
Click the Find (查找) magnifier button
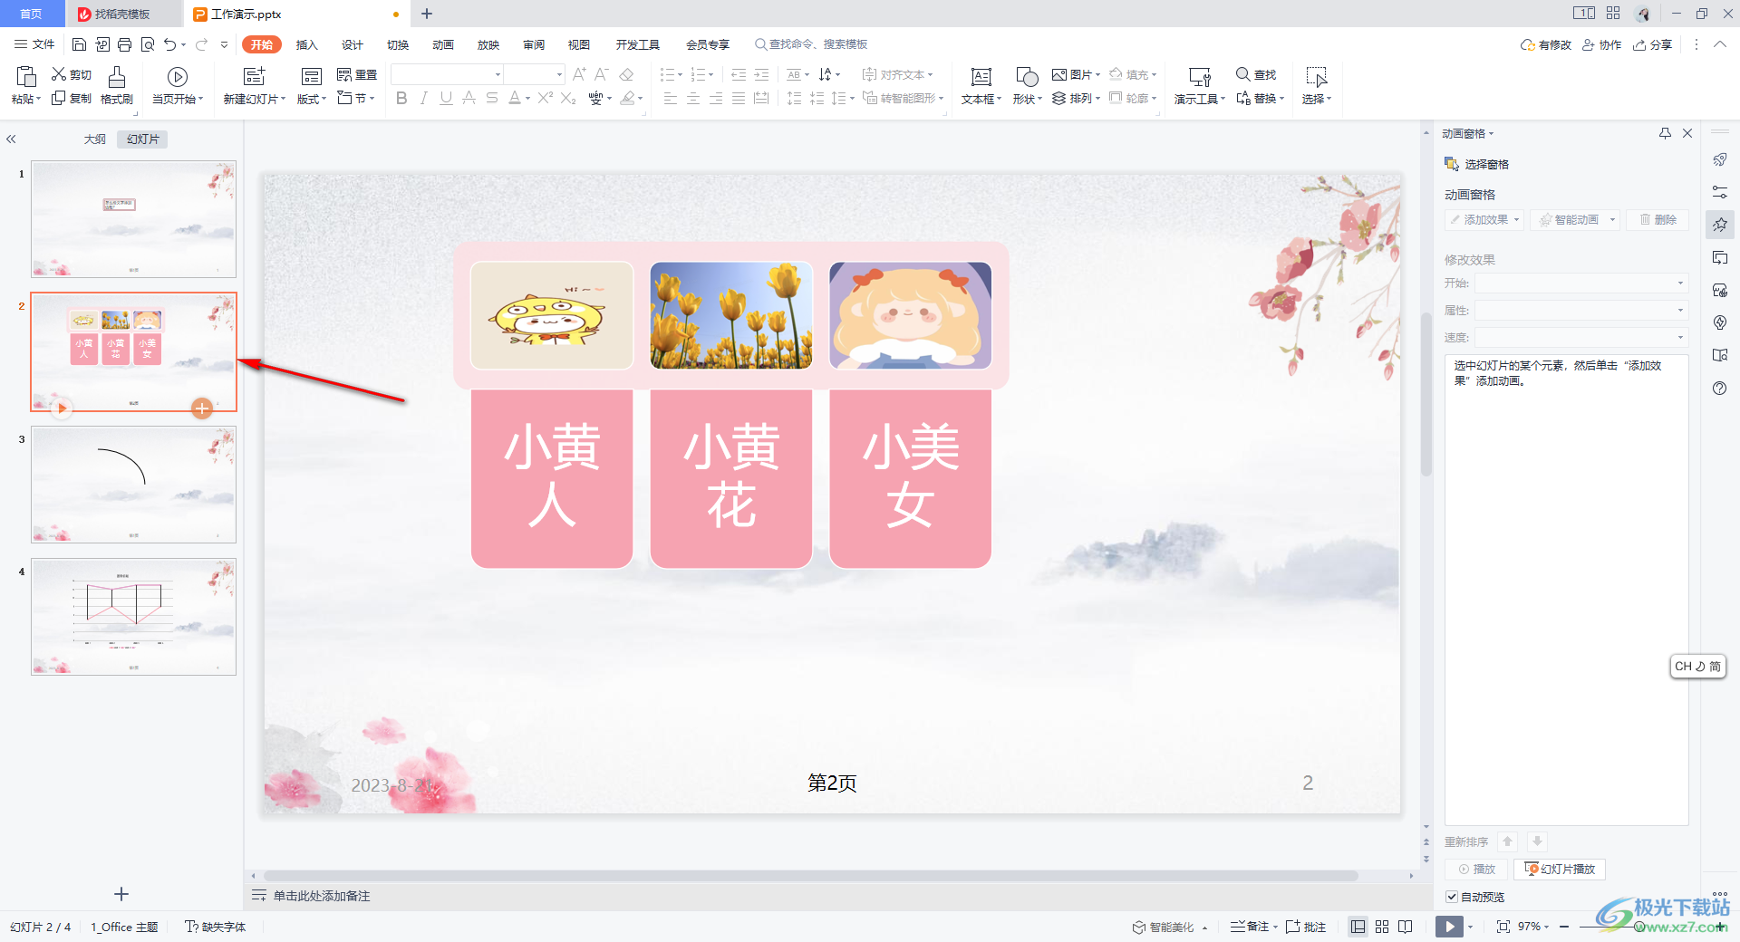click(x=1256, y=74)
